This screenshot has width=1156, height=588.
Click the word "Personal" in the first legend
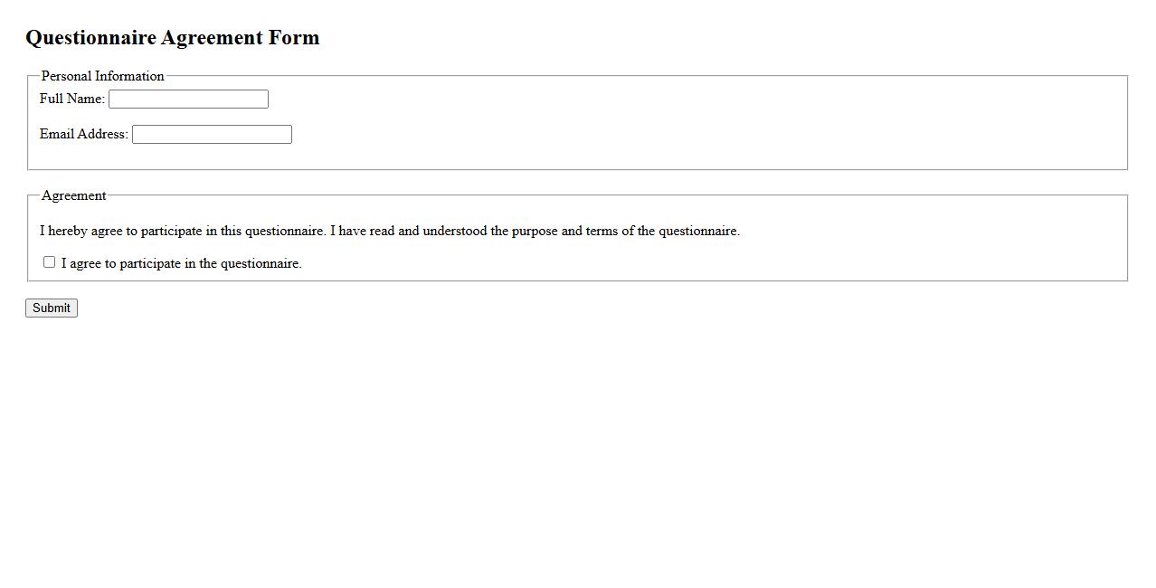[x=66, y=76]
